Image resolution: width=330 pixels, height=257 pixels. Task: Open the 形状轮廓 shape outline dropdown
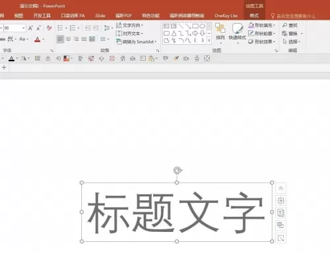tap(262, 34)
